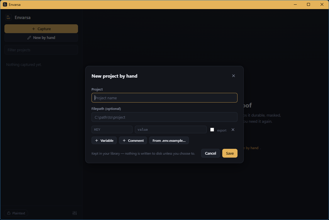Add a new Variable row
Image resolution: width=329 pixels, height=220 pixels.
[x=104, y=140]
